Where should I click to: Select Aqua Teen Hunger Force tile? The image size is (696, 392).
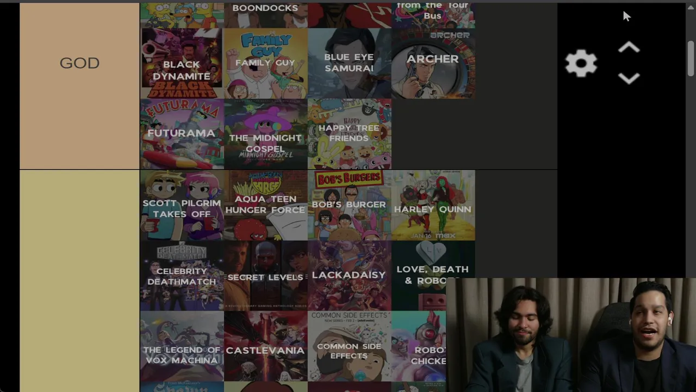coord(265,205)
